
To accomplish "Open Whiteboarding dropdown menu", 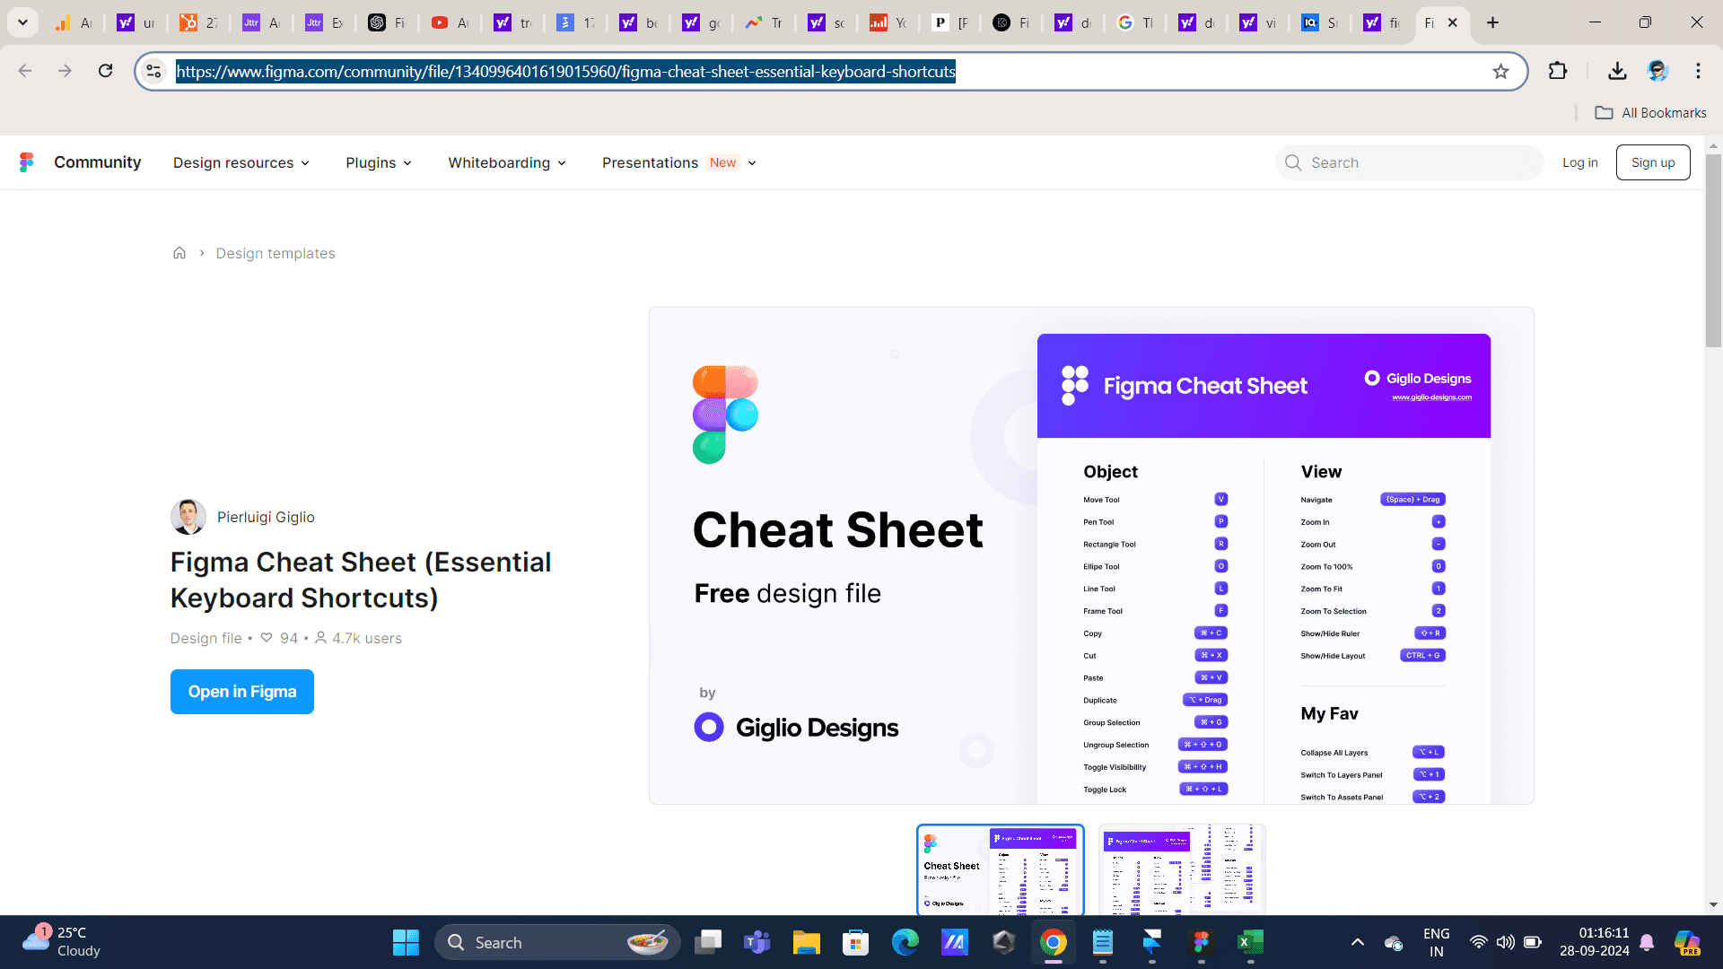I will (507, 162).
